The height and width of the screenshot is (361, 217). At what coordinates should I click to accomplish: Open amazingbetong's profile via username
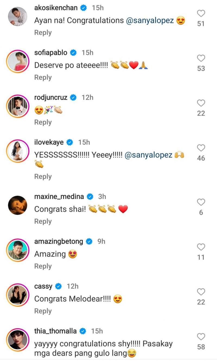[59, 241]
